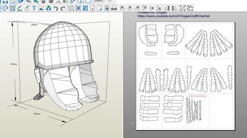Click the Undo arrow
The image size is (247, 138).
click(x=56, y=8)
